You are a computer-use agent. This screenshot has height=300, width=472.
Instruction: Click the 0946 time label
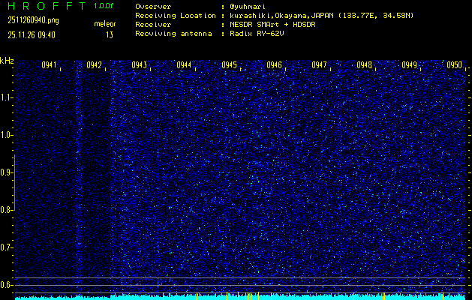pyautogui.click(x=274, y=65)
